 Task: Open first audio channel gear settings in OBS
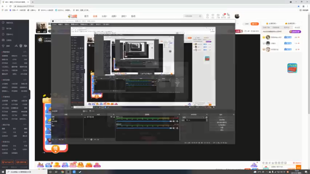[177, 121]
